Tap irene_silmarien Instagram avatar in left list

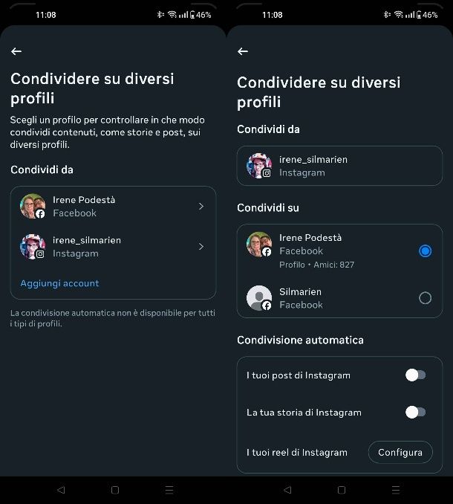pyautogui.click(x=33, y=247)
